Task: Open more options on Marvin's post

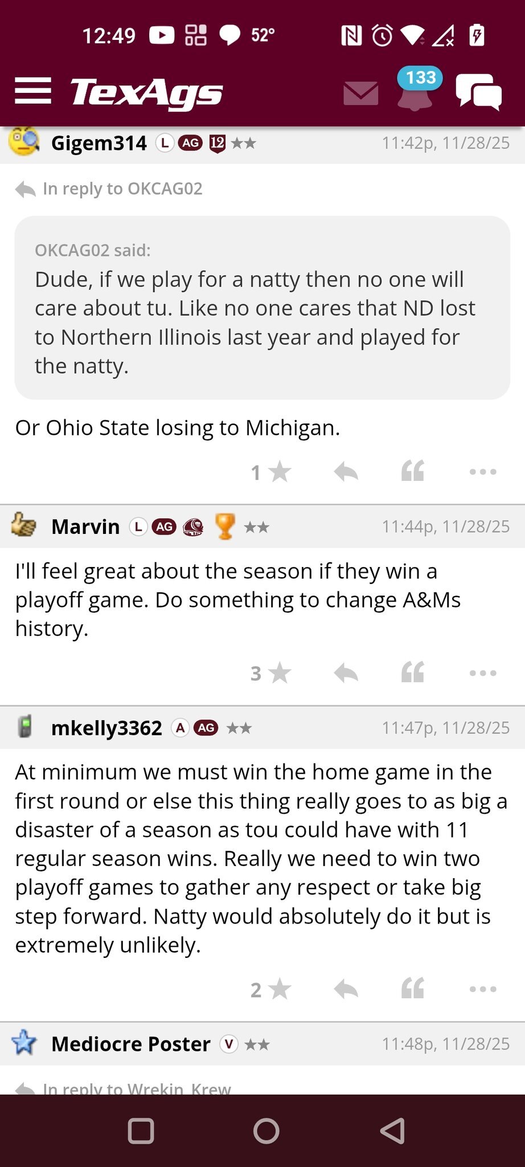Action: click(x=483, y=673)
